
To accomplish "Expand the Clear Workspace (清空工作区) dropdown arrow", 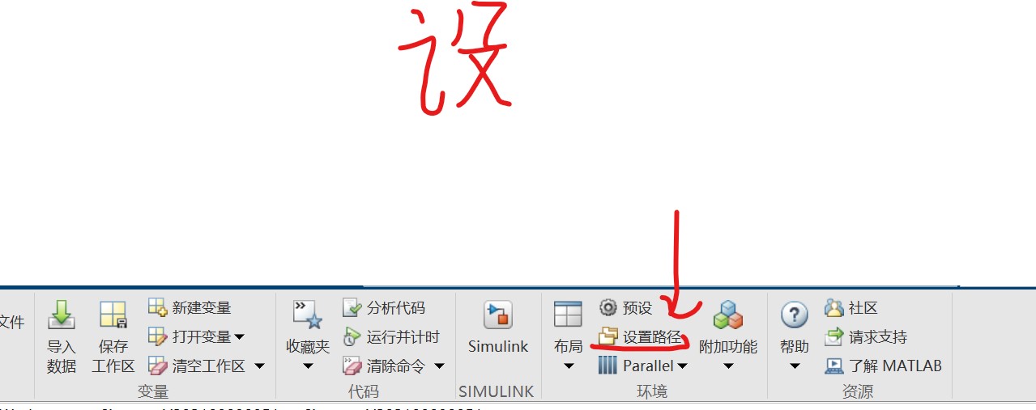I will (259, 366).
